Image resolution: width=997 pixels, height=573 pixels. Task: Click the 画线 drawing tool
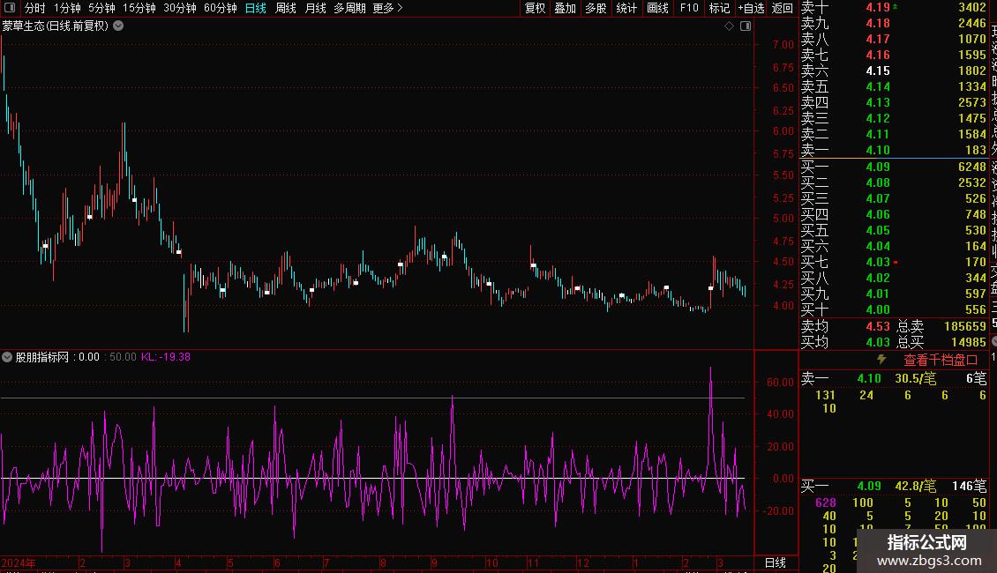[x=657, y=8]
